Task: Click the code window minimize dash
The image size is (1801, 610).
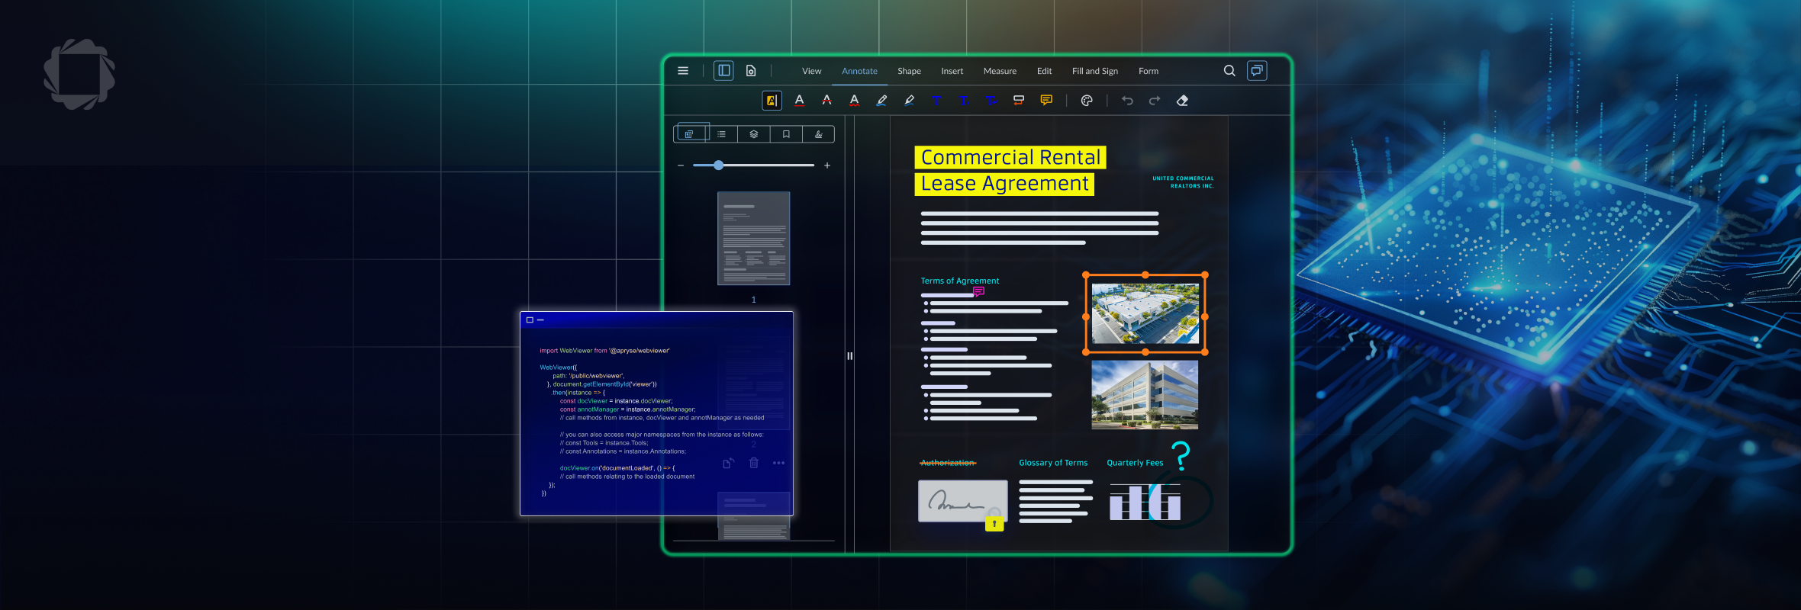Action: (x=540, y=320)
